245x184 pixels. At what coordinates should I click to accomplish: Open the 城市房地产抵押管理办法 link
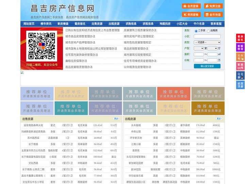80,42
